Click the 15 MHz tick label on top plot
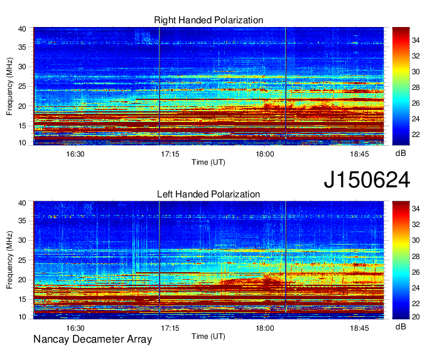 [x=22, y=126]
